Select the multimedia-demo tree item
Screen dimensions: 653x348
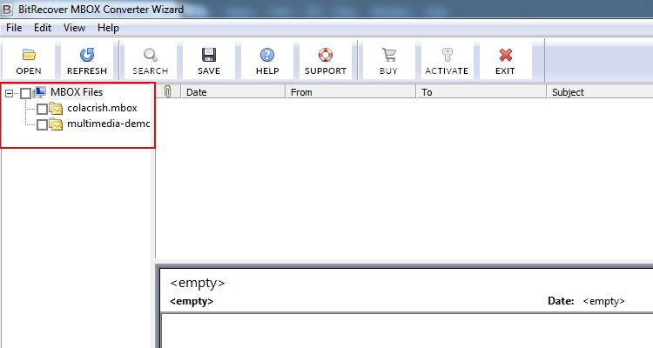click(x=108, y=124)
